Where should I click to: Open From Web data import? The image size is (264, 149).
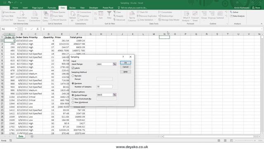point(7,16)
